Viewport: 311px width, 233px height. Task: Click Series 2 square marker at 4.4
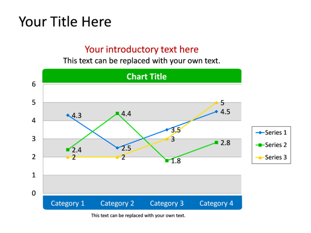click(x=117, y=113)
